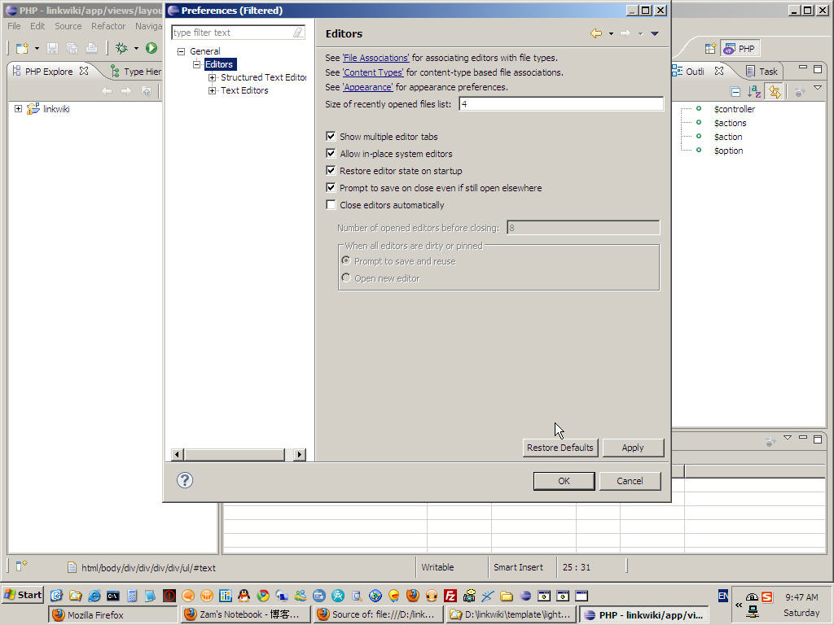The image size is (834, 625).
Task: Click the QQ penguin icon in taskbar
Action: pyautogui.click(x=244, y=596)
